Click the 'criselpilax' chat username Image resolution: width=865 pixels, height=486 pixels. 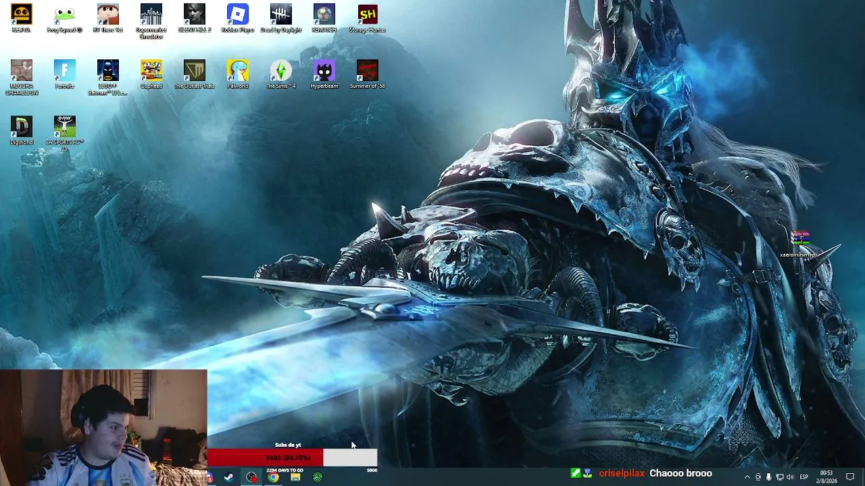coord(622,474)
